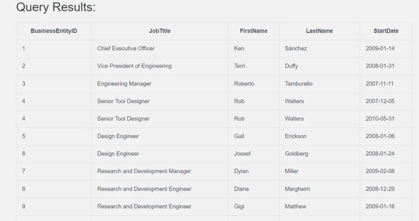Click first name Gigi
419x221 pixels.
coord(239,207)
